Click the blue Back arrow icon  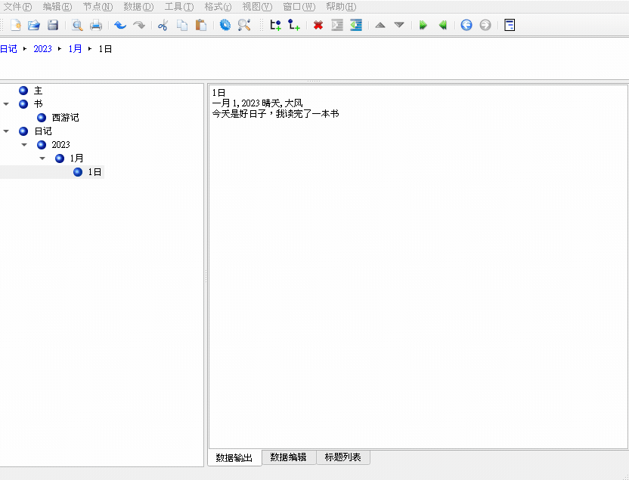(x=466, y=25)
